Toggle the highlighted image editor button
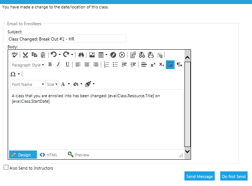This screenshot has height=186, width=252. pyautogui.click(x=170, y=65)
